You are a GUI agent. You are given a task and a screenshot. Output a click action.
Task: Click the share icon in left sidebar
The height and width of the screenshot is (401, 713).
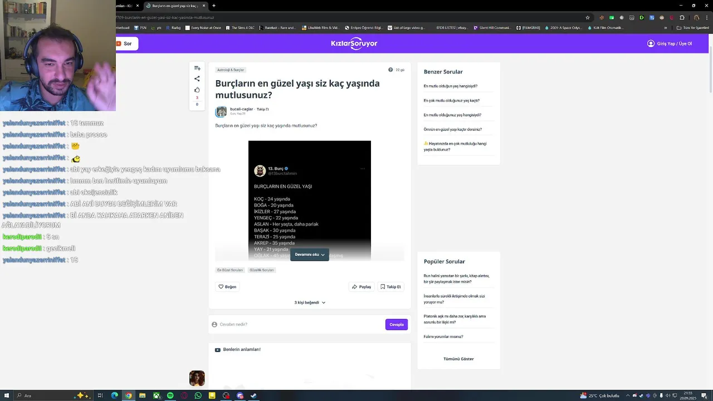point(197,79)
